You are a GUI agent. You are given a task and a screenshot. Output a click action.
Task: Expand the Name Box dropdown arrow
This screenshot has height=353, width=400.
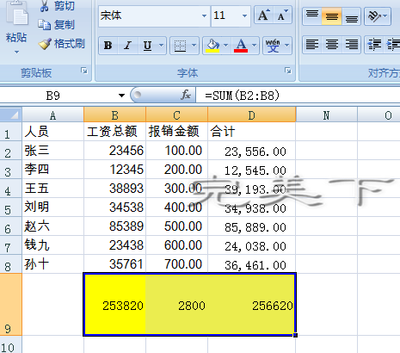(122, 96)
